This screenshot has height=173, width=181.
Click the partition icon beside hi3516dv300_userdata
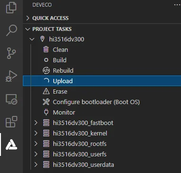pos(46,164)
